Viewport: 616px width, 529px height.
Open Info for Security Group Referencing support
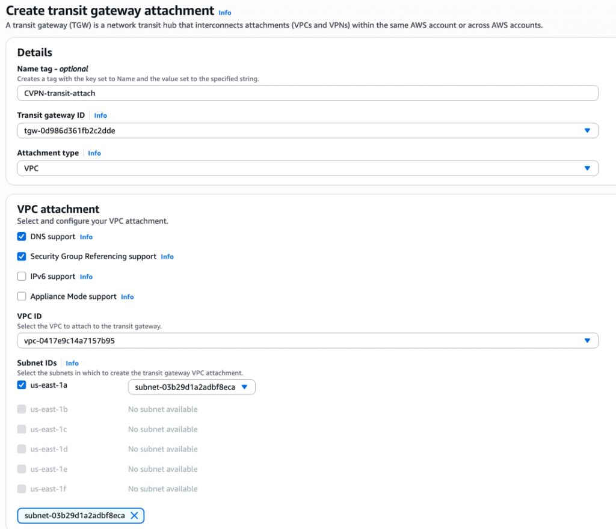167,257
